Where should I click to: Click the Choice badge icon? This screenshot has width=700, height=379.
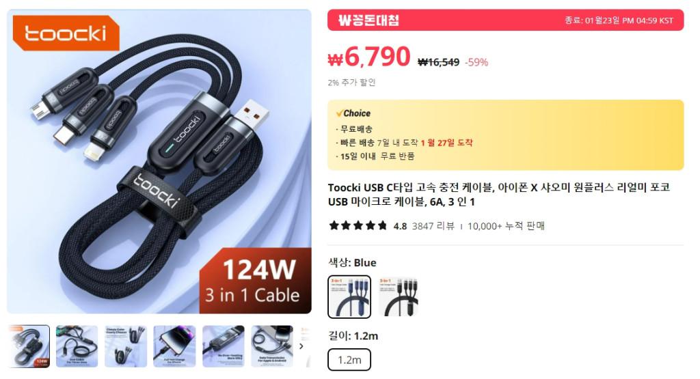353,113
